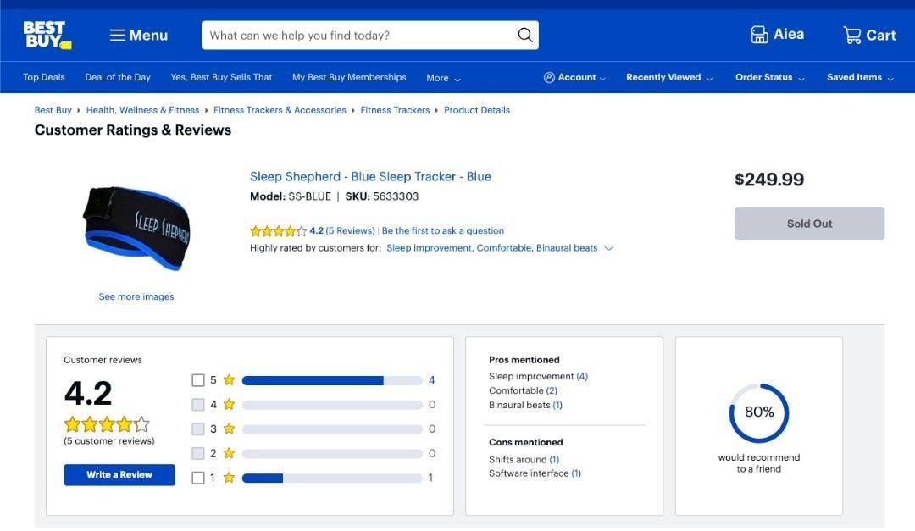Click the search magnifier icon
The width and height of the screenshot is (915, 531).
click(525, 35)
